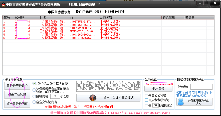The width and height of the screenshot is (221, 116).
Task: Click the orange ball icon on advanced mode button
Action: click(x=93, y=98)
